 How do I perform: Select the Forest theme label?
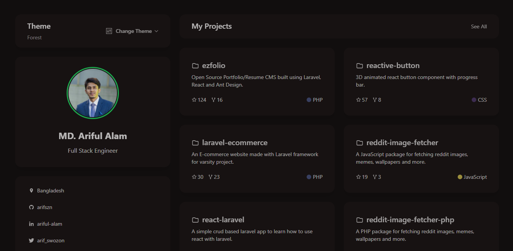pos(34,37)
